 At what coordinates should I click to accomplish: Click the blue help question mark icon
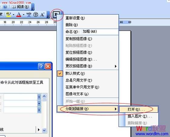coord(5,7)
